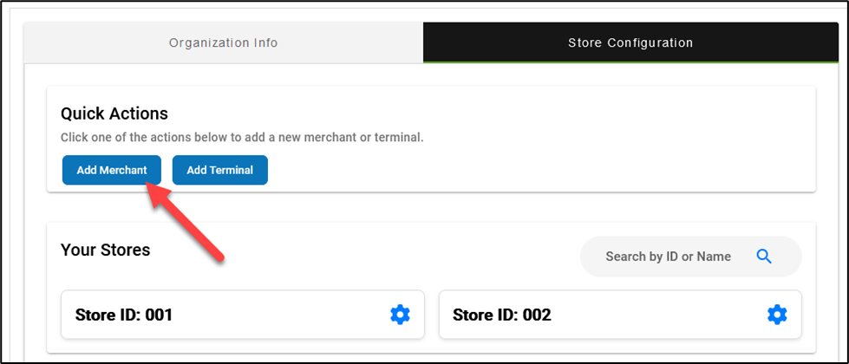Click the blue search magnifier icon
Screen dimensions: 849x364
click(764, 257)
